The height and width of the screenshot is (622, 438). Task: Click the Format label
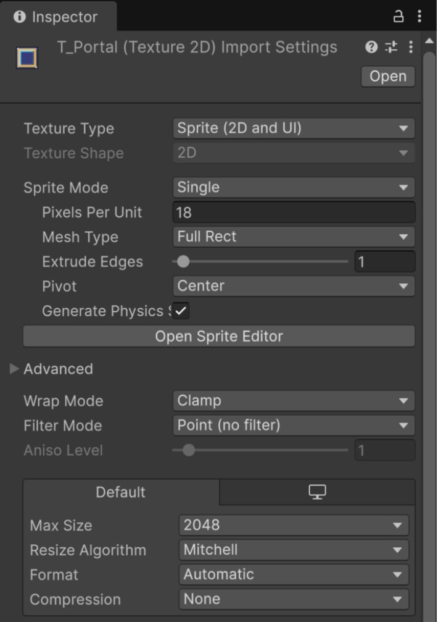(54, 575)
